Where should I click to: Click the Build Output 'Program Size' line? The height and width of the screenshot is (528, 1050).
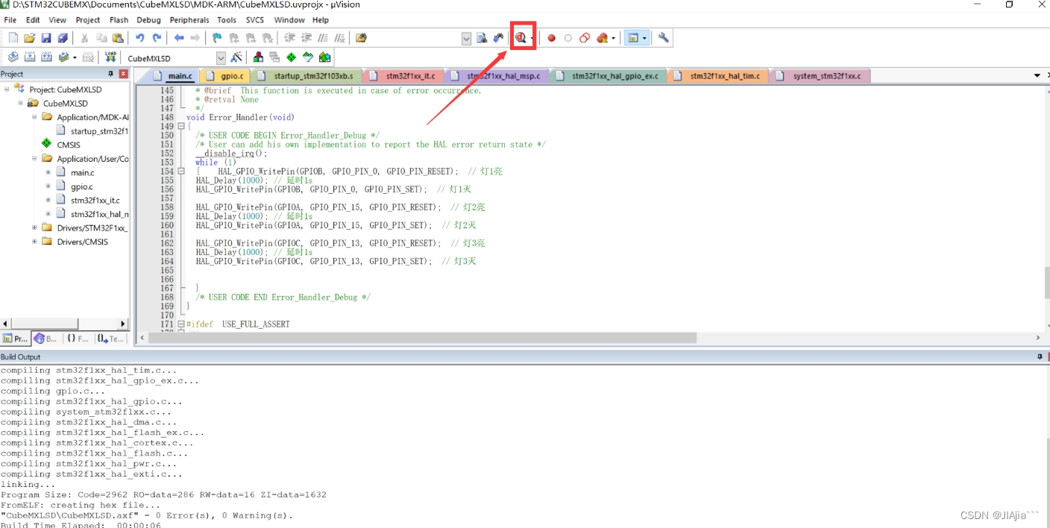pos(163,494)
